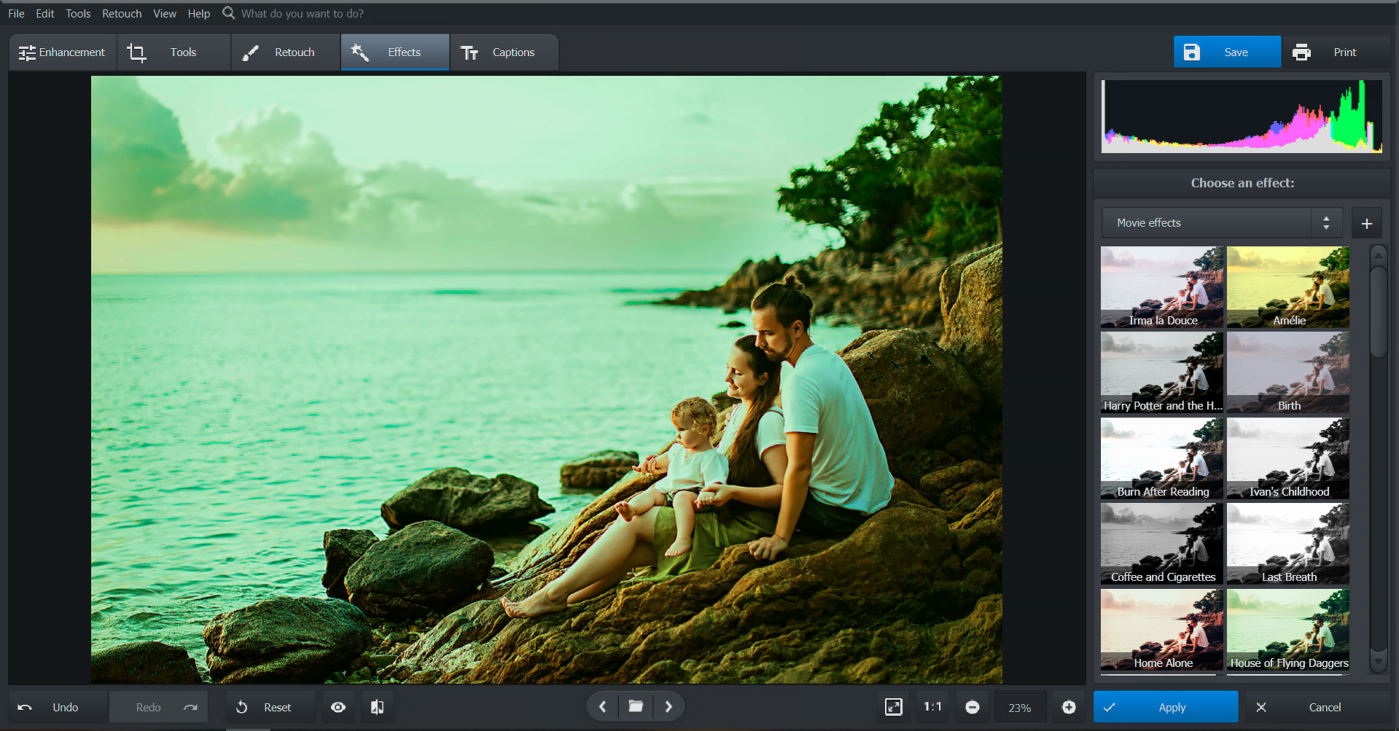
Task: Click the Save disk icon
Action: [x=1192, y=52]
